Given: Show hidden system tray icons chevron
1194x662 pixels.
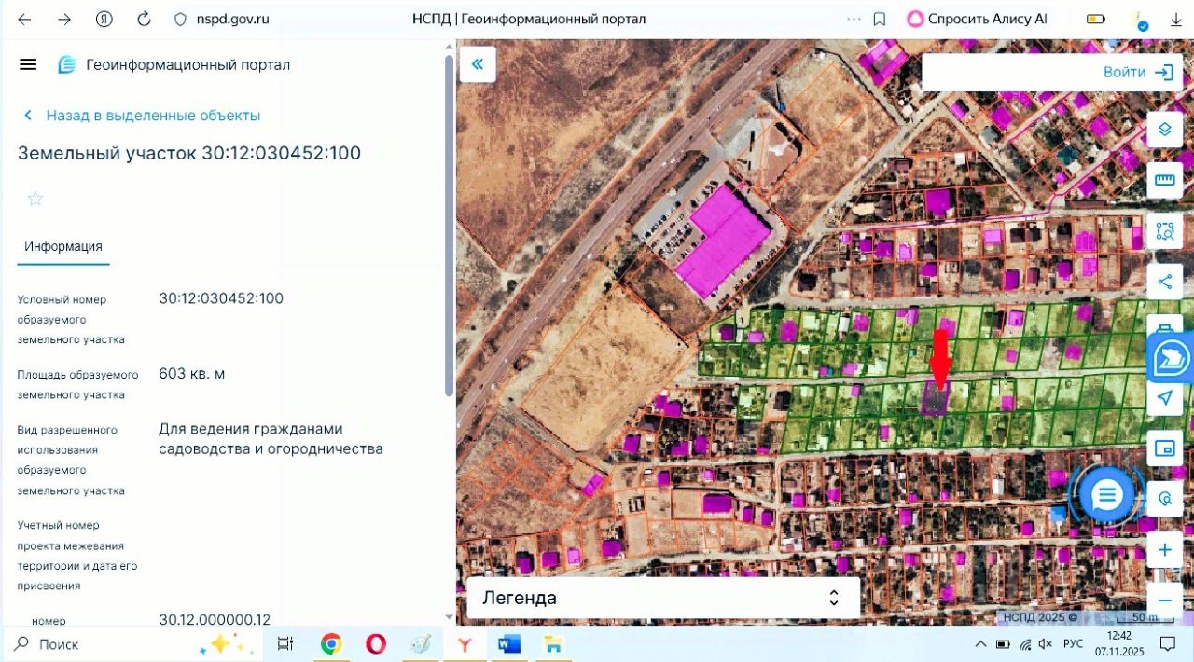Looking at the screenshot, I should (979, 644).
